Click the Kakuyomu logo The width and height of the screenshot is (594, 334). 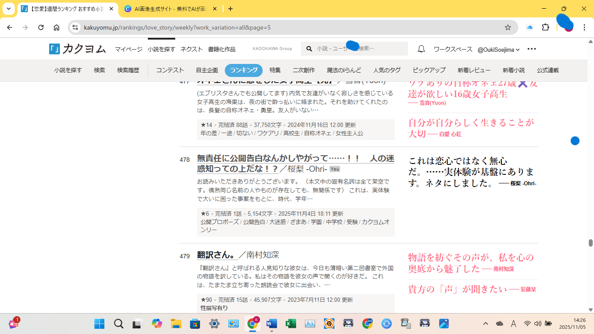pos(77,49)
